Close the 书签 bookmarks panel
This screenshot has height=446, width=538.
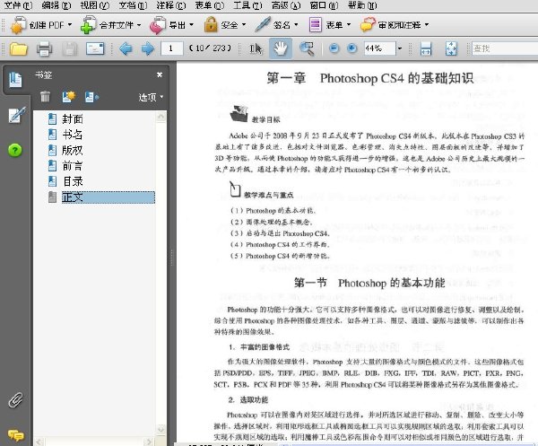point(160,74)
